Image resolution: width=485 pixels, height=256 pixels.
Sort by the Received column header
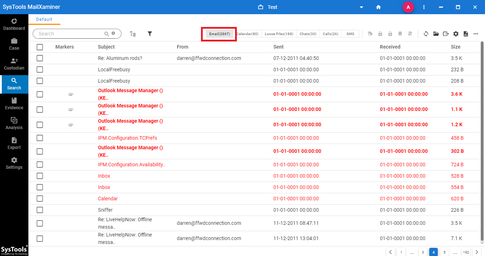coord(390,47)
